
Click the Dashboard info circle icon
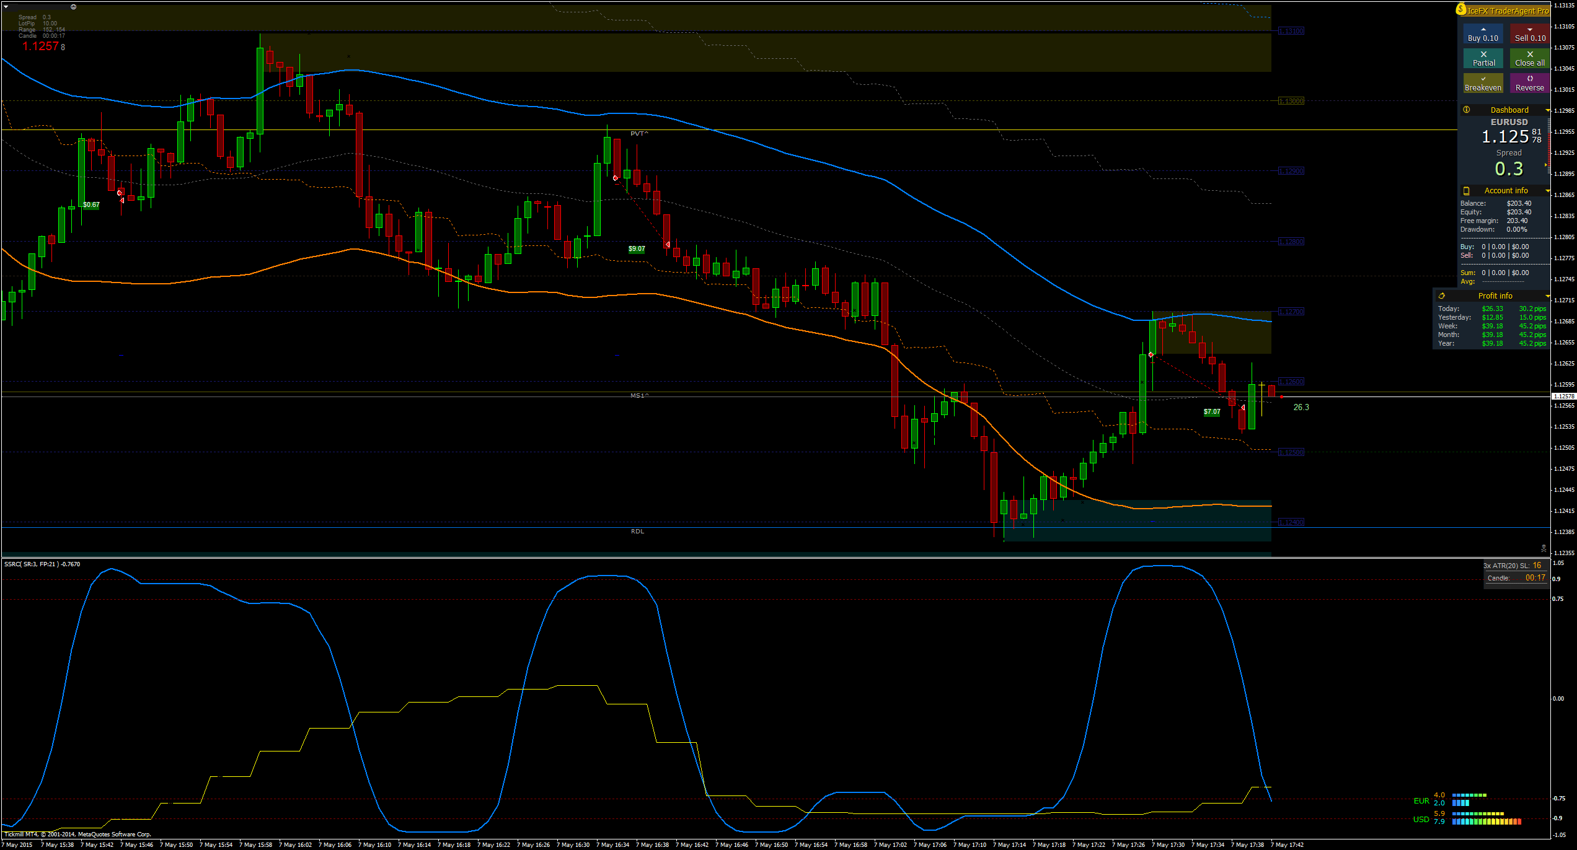click(1466, 110)
